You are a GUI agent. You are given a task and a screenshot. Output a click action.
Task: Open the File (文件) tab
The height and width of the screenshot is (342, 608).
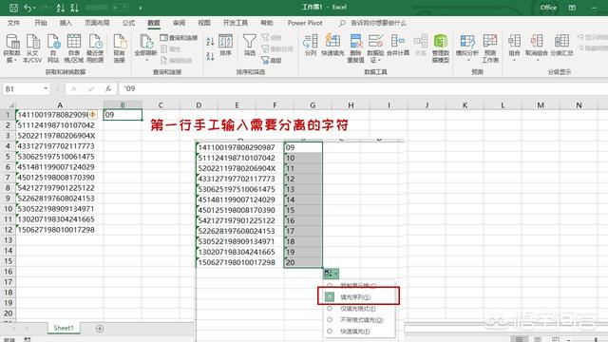[13, 23]
